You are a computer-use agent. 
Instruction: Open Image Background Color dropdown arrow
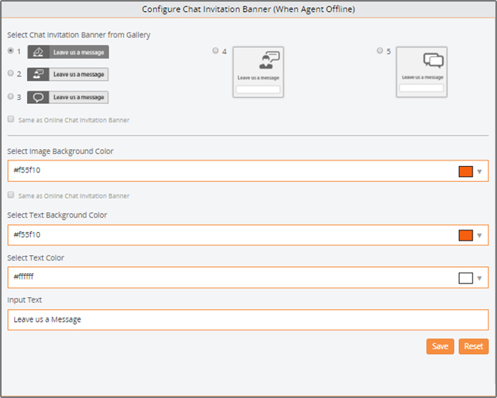pyautogui.click(x=480, y=172)
